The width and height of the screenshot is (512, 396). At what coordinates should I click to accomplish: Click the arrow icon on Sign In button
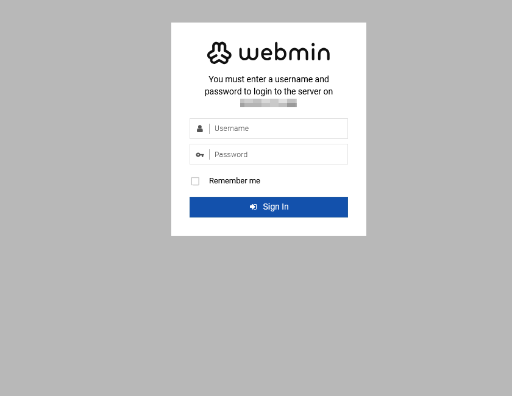[254, 207]
